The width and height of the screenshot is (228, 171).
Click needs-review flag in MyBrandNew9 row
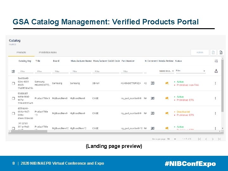[167, 113]
